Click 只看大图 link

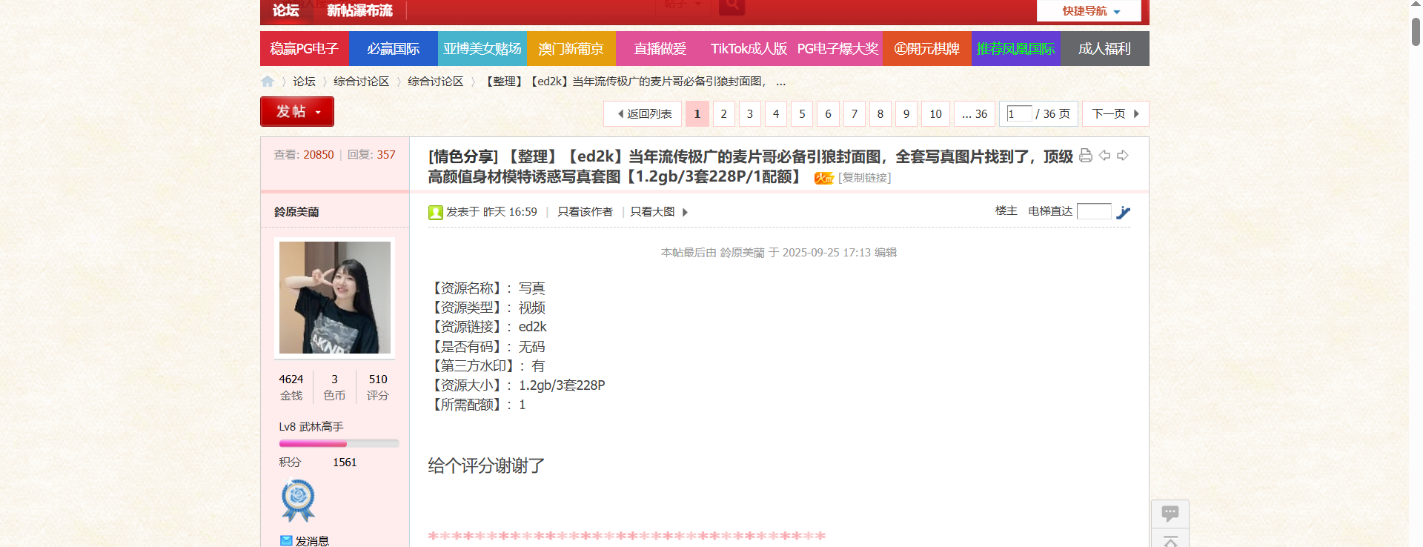[x=652, y=212]
